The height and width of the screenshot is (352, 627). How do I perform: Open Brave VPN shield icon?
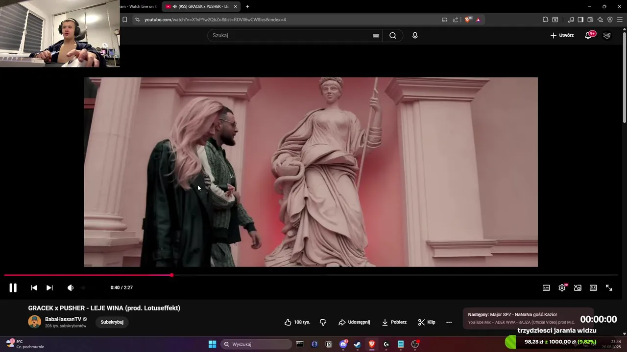610,20
